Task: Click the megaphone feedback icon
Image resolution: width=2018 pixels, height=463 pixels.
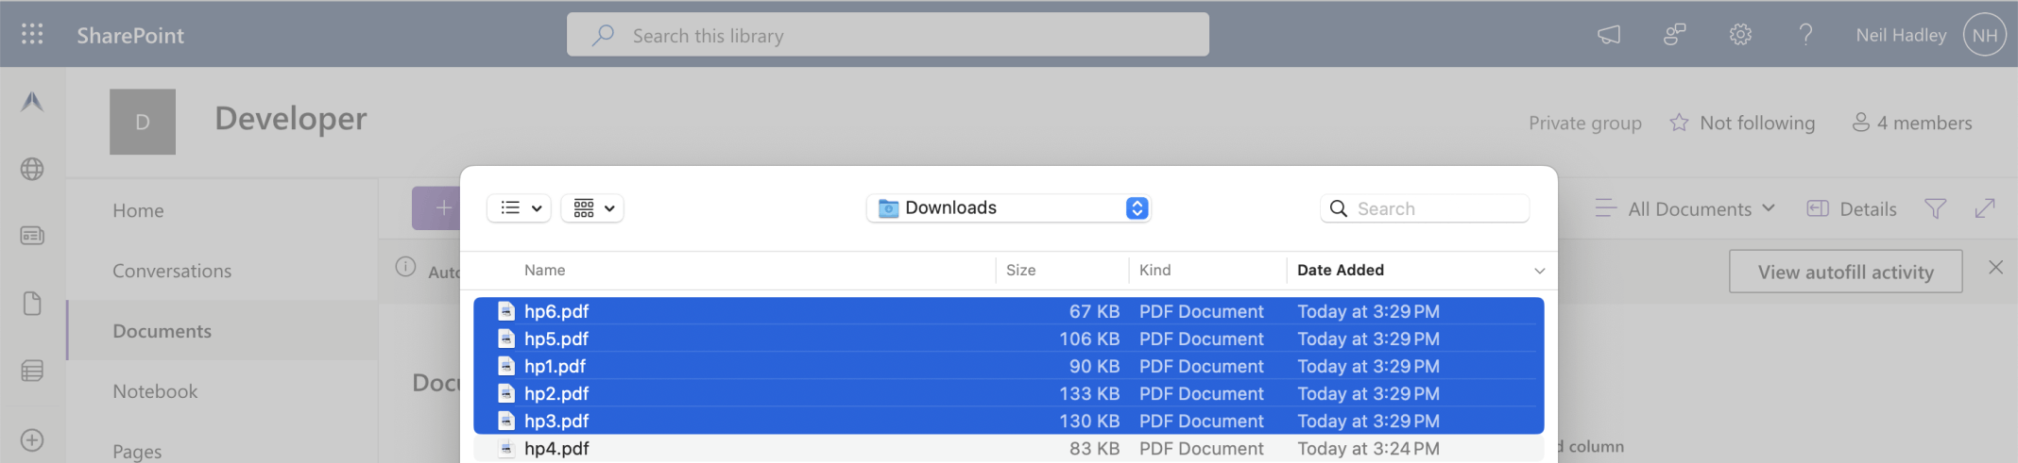Action: 1609,35
